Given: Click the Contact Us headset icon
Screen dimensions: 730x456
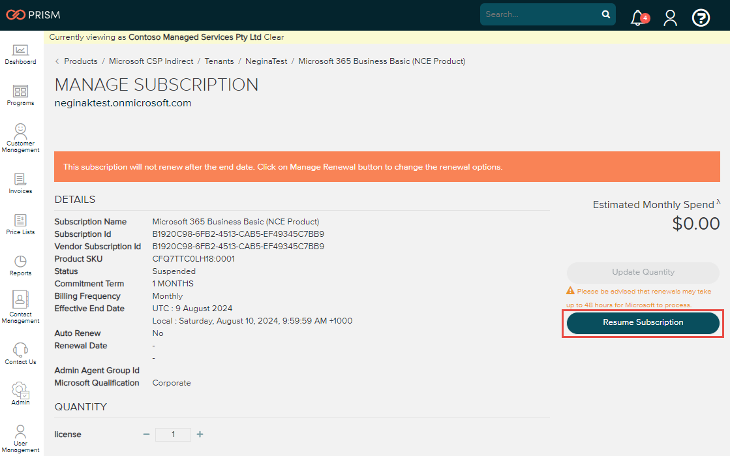Looking at the screenshot, I should point(20,349).
